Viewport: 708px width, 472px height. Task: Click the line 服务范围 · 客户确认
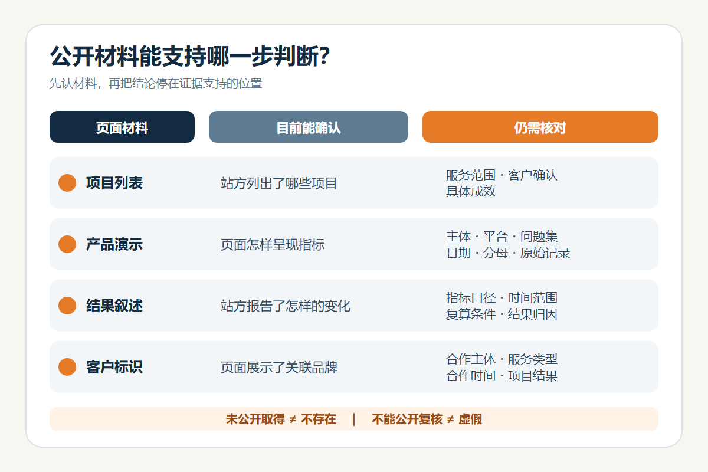click(x=501, y=175)
